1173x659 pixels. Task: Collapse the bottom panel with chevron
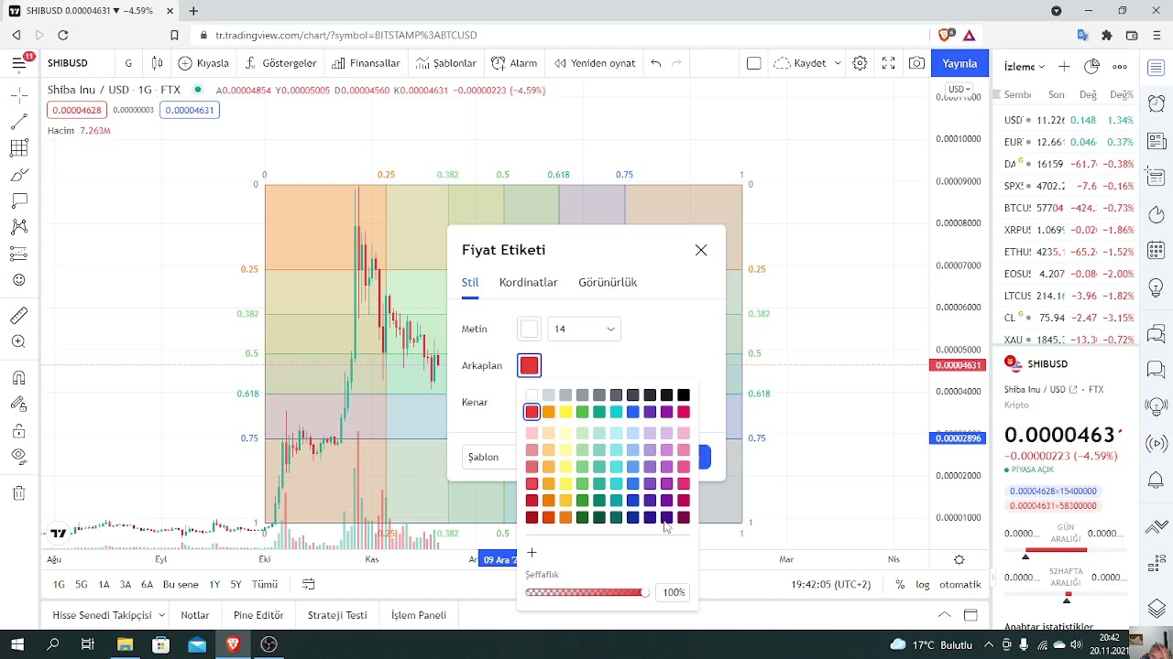[x=944, y=615]
